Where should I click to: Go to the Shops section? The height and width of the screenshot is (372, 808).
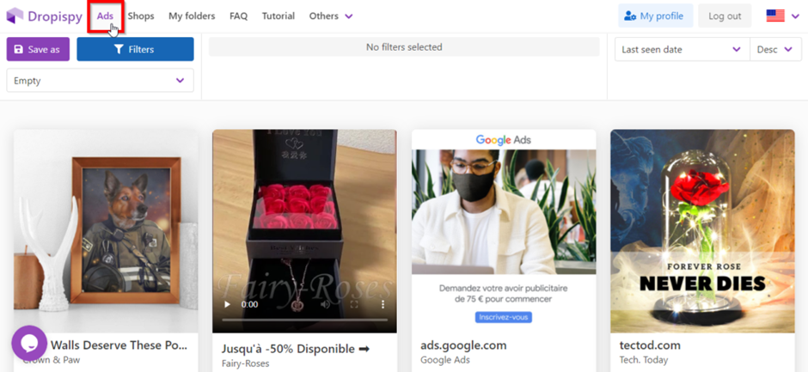(x=141, y=16)
